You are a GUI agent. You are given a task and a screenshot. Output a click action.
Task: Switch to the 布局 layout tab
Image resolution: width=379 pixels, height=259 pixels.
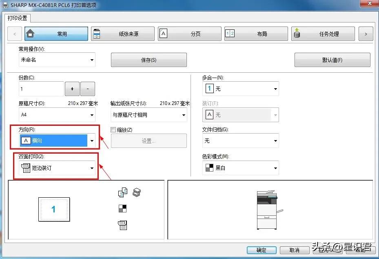[256, 33]
